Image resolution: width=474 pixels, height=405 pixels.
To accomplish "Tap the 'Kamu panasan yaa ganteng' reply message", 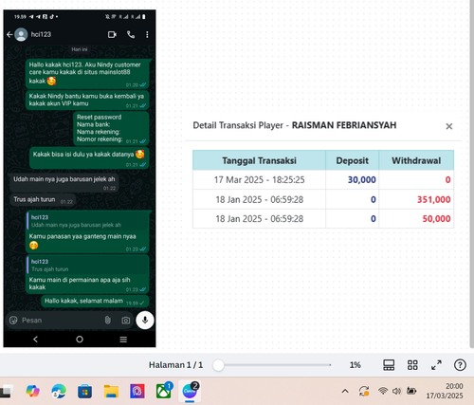I will (x=87, y=231).
